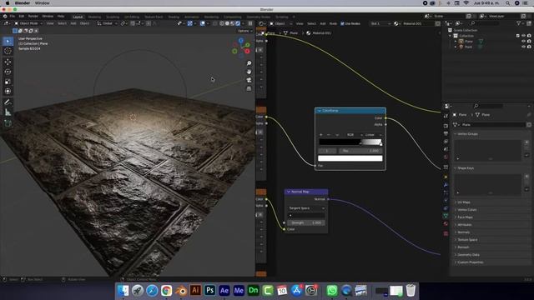Open Linear interpolation dropdown in ColorRamp node
The width and height of the screenshot is (534, 300).
[x=373, y=135]
